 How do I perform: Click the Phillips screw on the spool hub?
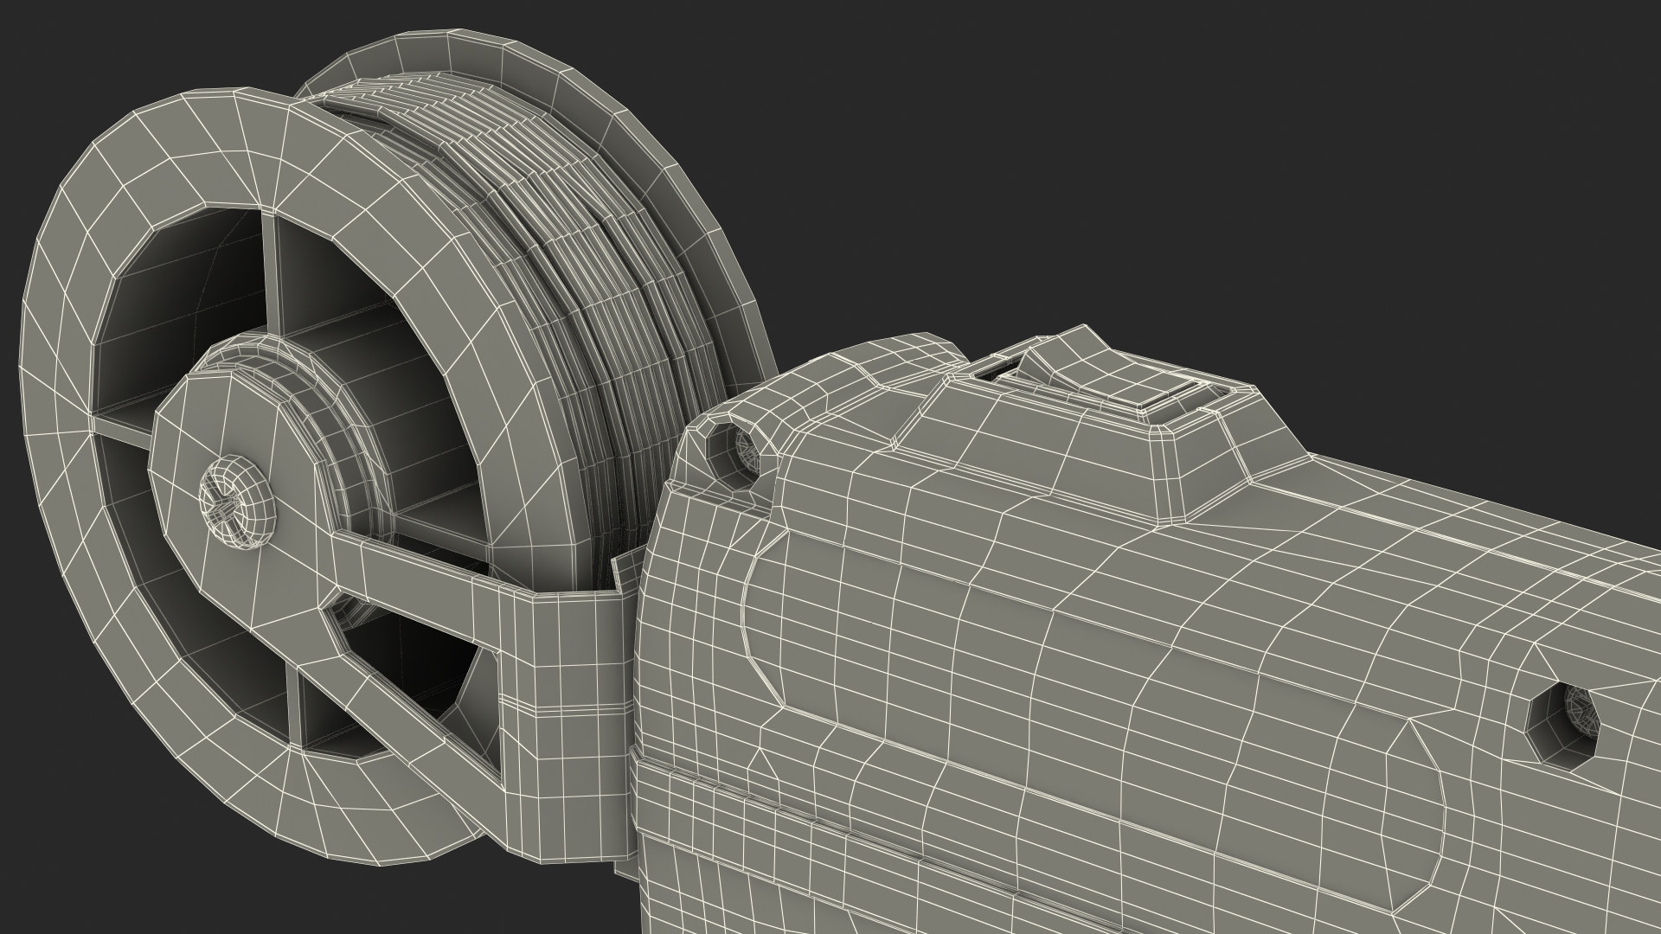240,503
